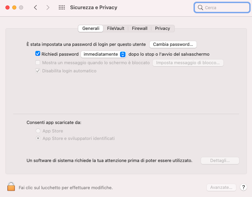Viewport: 252px width, 197px height.
Task: Toggle the Richiedi password checkbox
Action: (38, 54)
